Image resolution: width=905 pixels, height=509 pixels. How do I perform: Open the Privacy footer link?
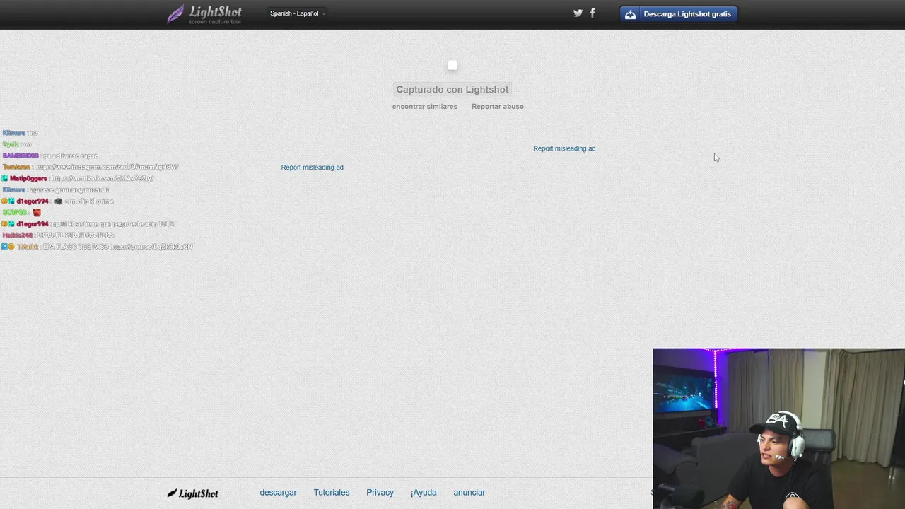coord(380,492)
